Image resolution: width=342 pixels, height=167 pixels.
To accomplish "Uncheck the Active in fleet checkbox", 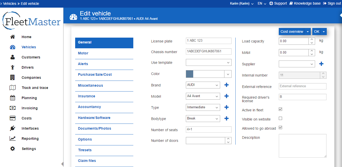I will [281, 109].
